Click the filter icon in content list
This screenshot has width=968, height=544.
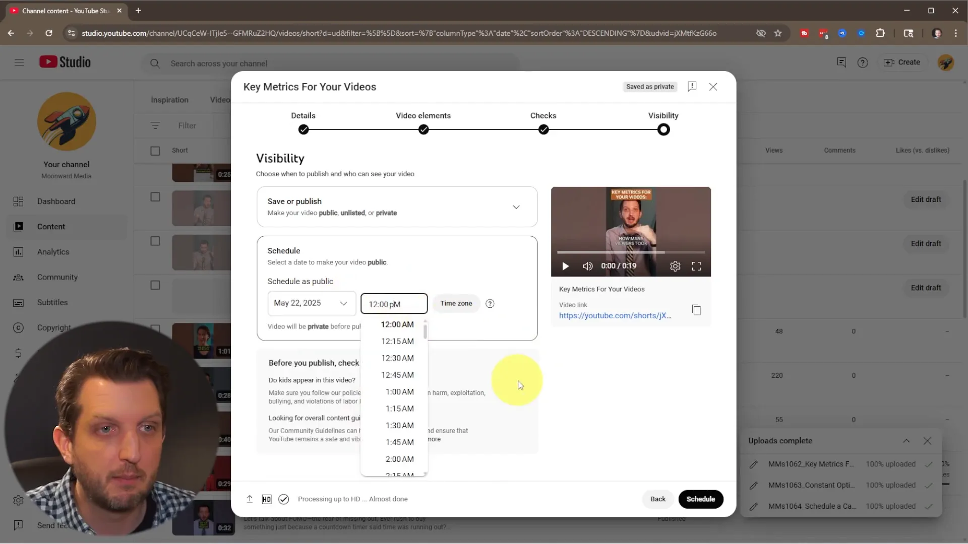click(x=155, y=125)
